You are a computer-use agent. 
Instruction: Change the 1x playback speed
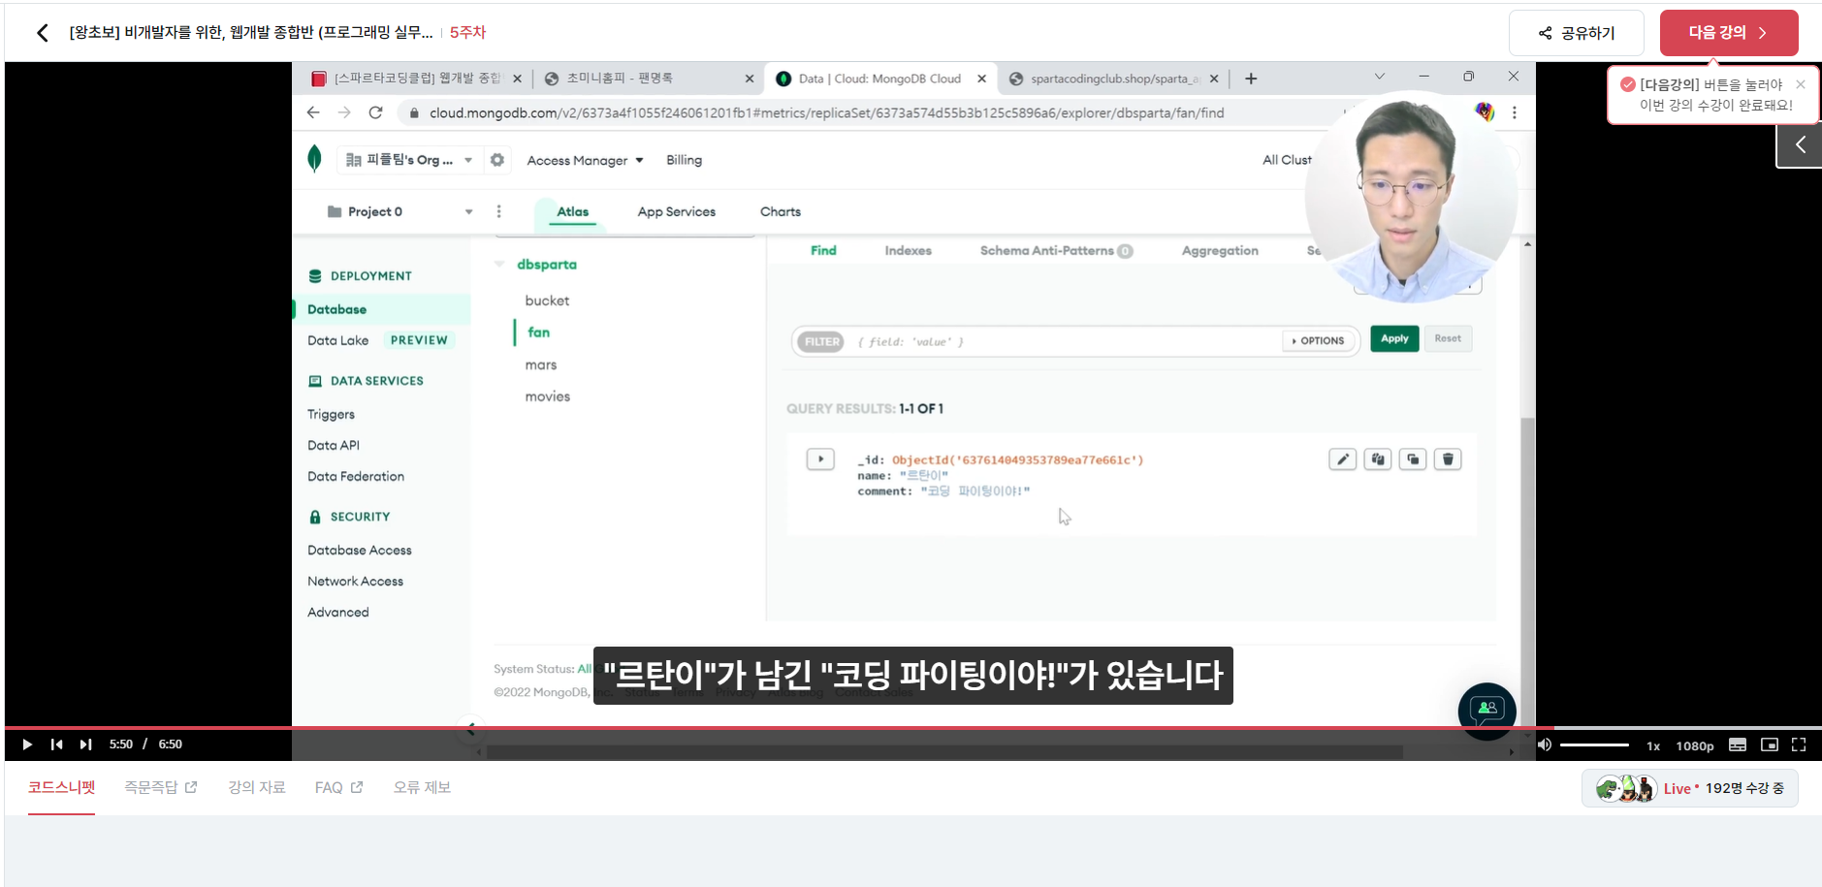click(1653, 745)
